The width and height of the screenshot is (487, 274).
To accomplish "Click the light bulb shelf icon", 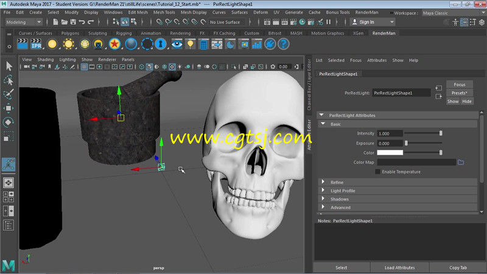I will (190, 44).
